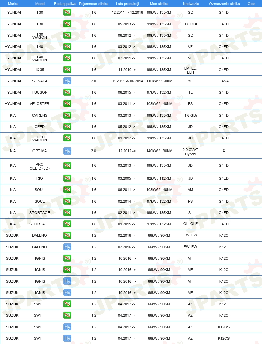This screenshot has height=344, width=262.
Task: Click the body cell 'QL, QLE'
Action: 190,224
